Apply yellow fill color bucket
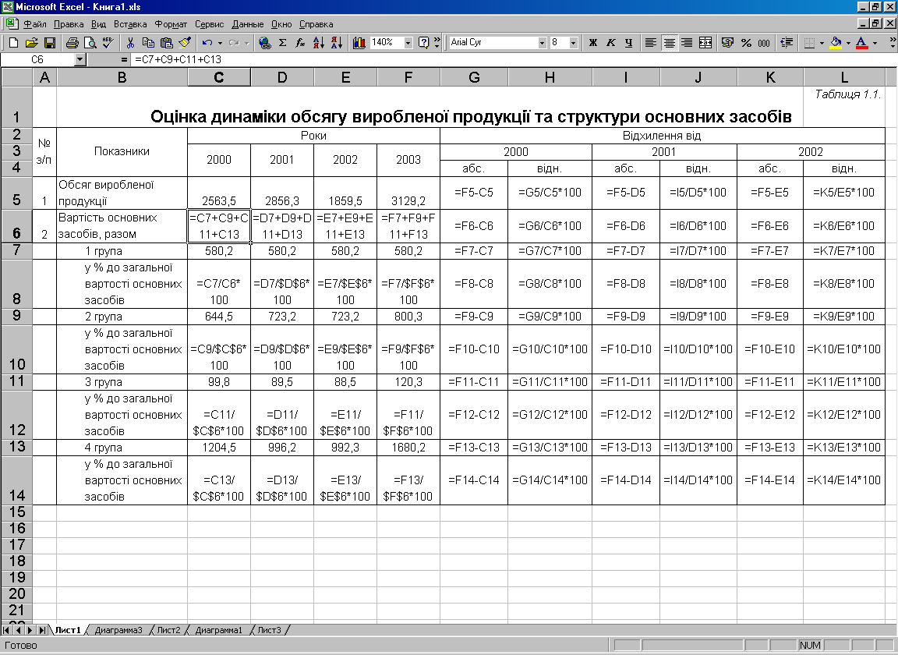898x655 pixels. pyautogui.click(x=836, y=42)
